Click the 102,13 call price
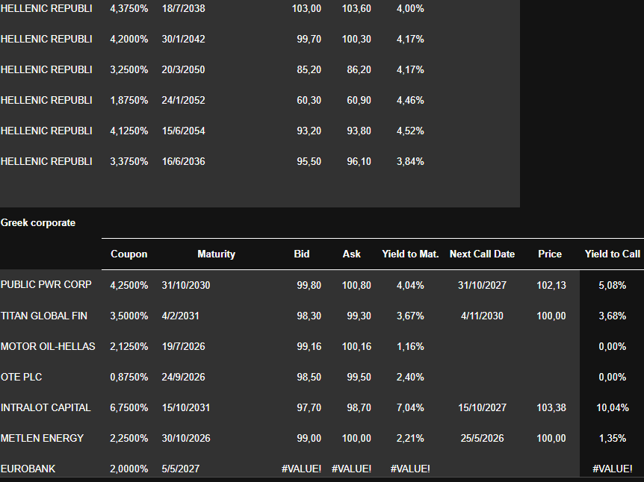The height and width of the screenshot is (482, 644). click(x=551, y=285)
